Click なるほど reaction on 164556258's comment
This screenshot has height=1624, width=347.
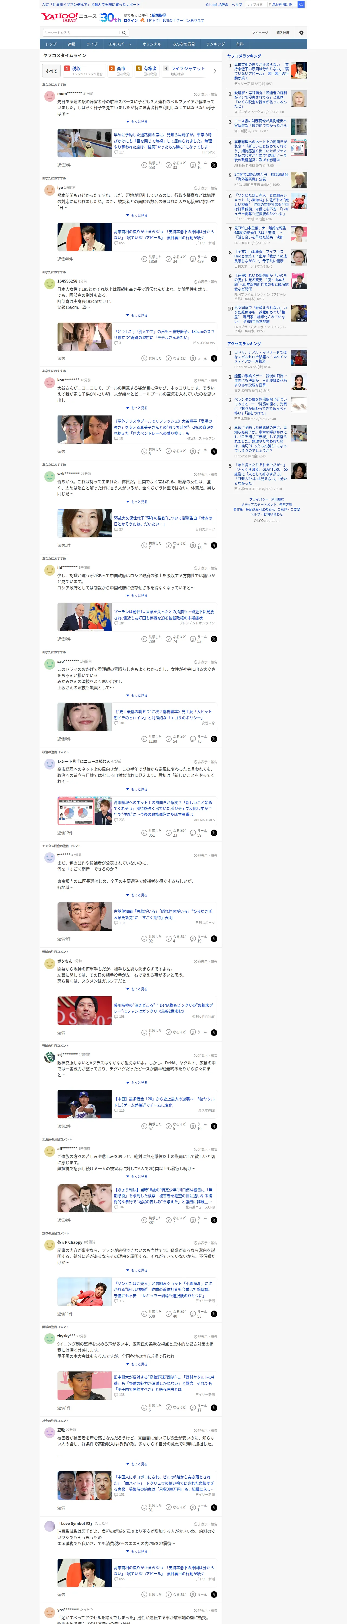tap(176, 358)
